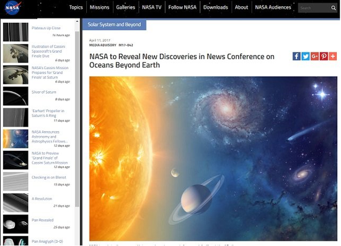Click into the Search input field
The height and width of the screenshot is (246, 341).
314,8
